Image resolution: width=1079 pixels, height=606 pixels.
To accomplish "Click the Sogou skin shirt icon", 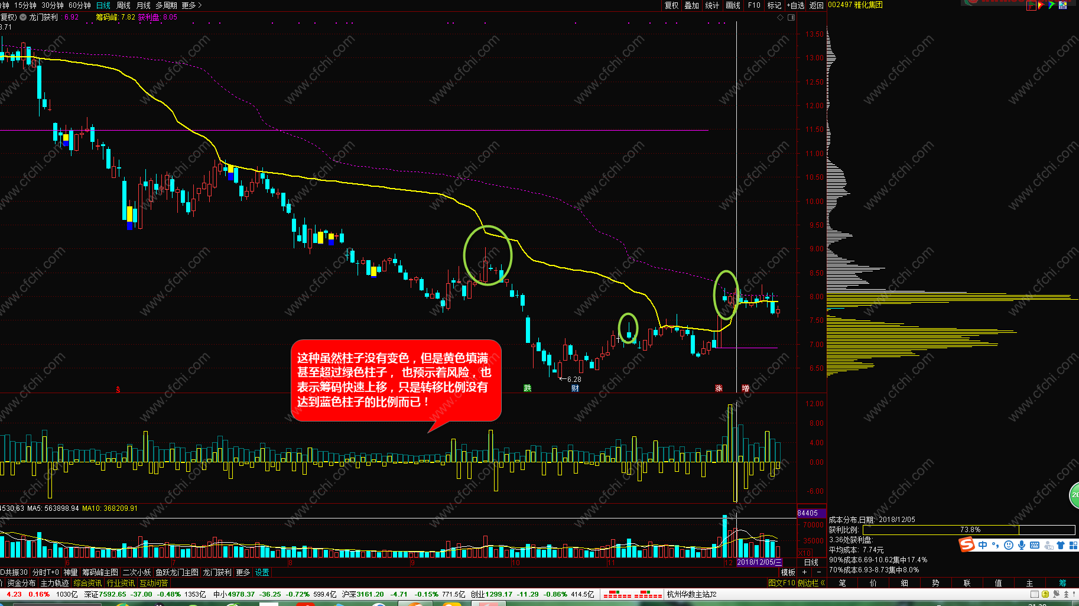I will 1061,545.
